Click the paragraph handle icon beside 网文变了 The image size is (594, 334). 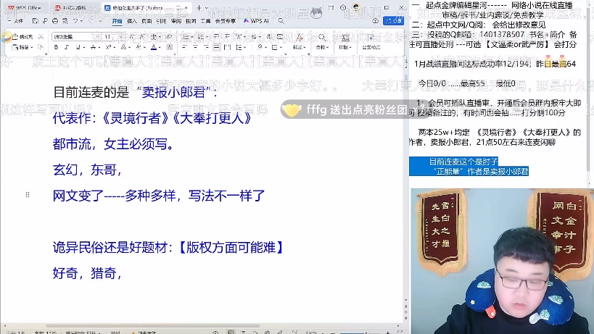click(28, 194)
